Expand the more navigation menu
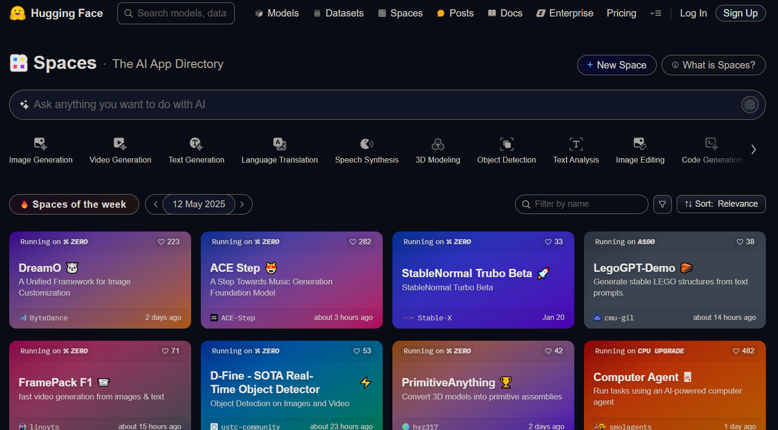The width and height of the screenshot is (778, 430). tap(655, 13)
